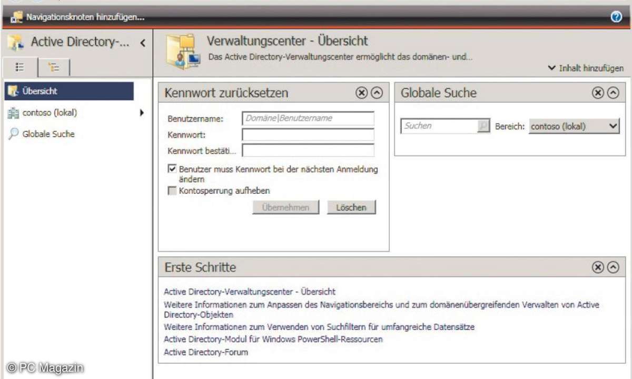Collapse the Active Directory navigation pane

tap(143, 43)
